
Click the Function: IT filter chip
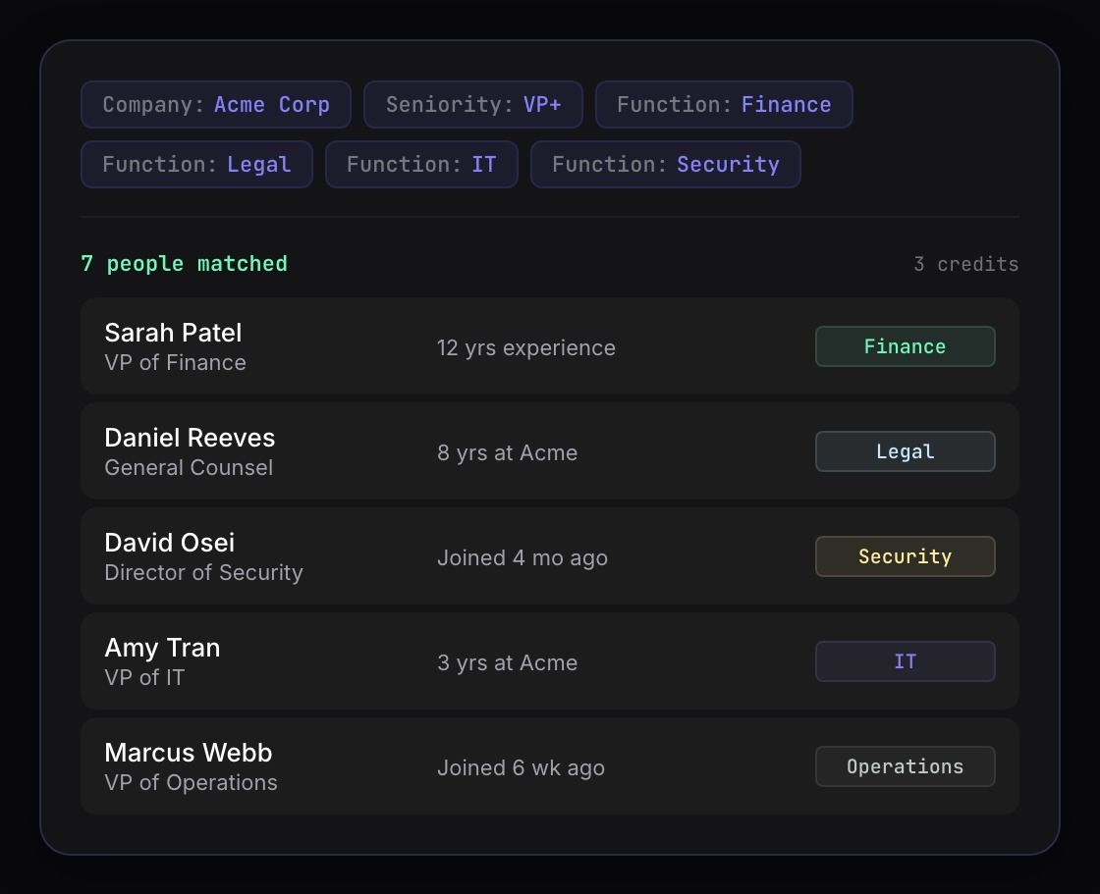421,164
